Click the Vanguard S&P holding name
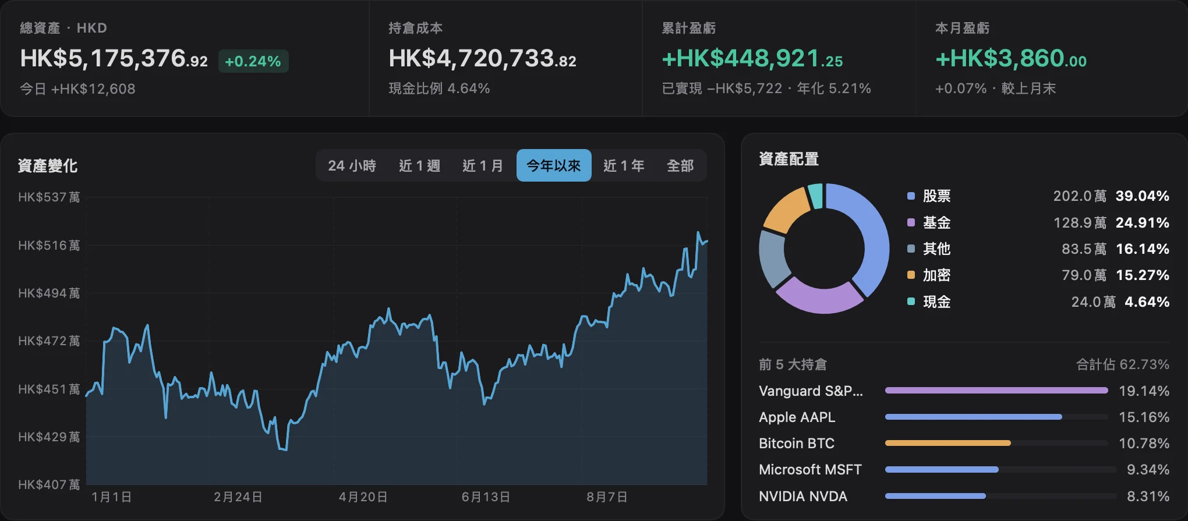Viewport: 1188px width, 521px height. coord(811,391)
